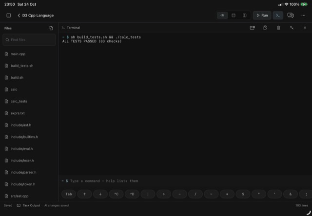Open the chat conversations icon
Screen dimensions: 312x216
point(291,15)
